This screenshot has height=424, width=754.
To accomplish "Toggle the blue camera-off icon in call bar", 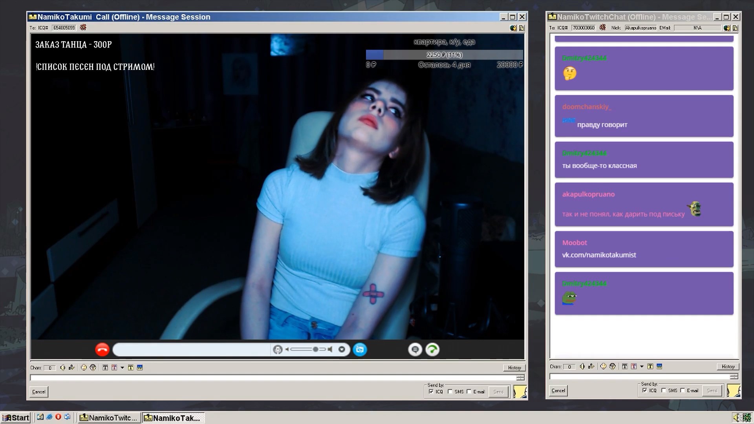I will coord(360,349).
